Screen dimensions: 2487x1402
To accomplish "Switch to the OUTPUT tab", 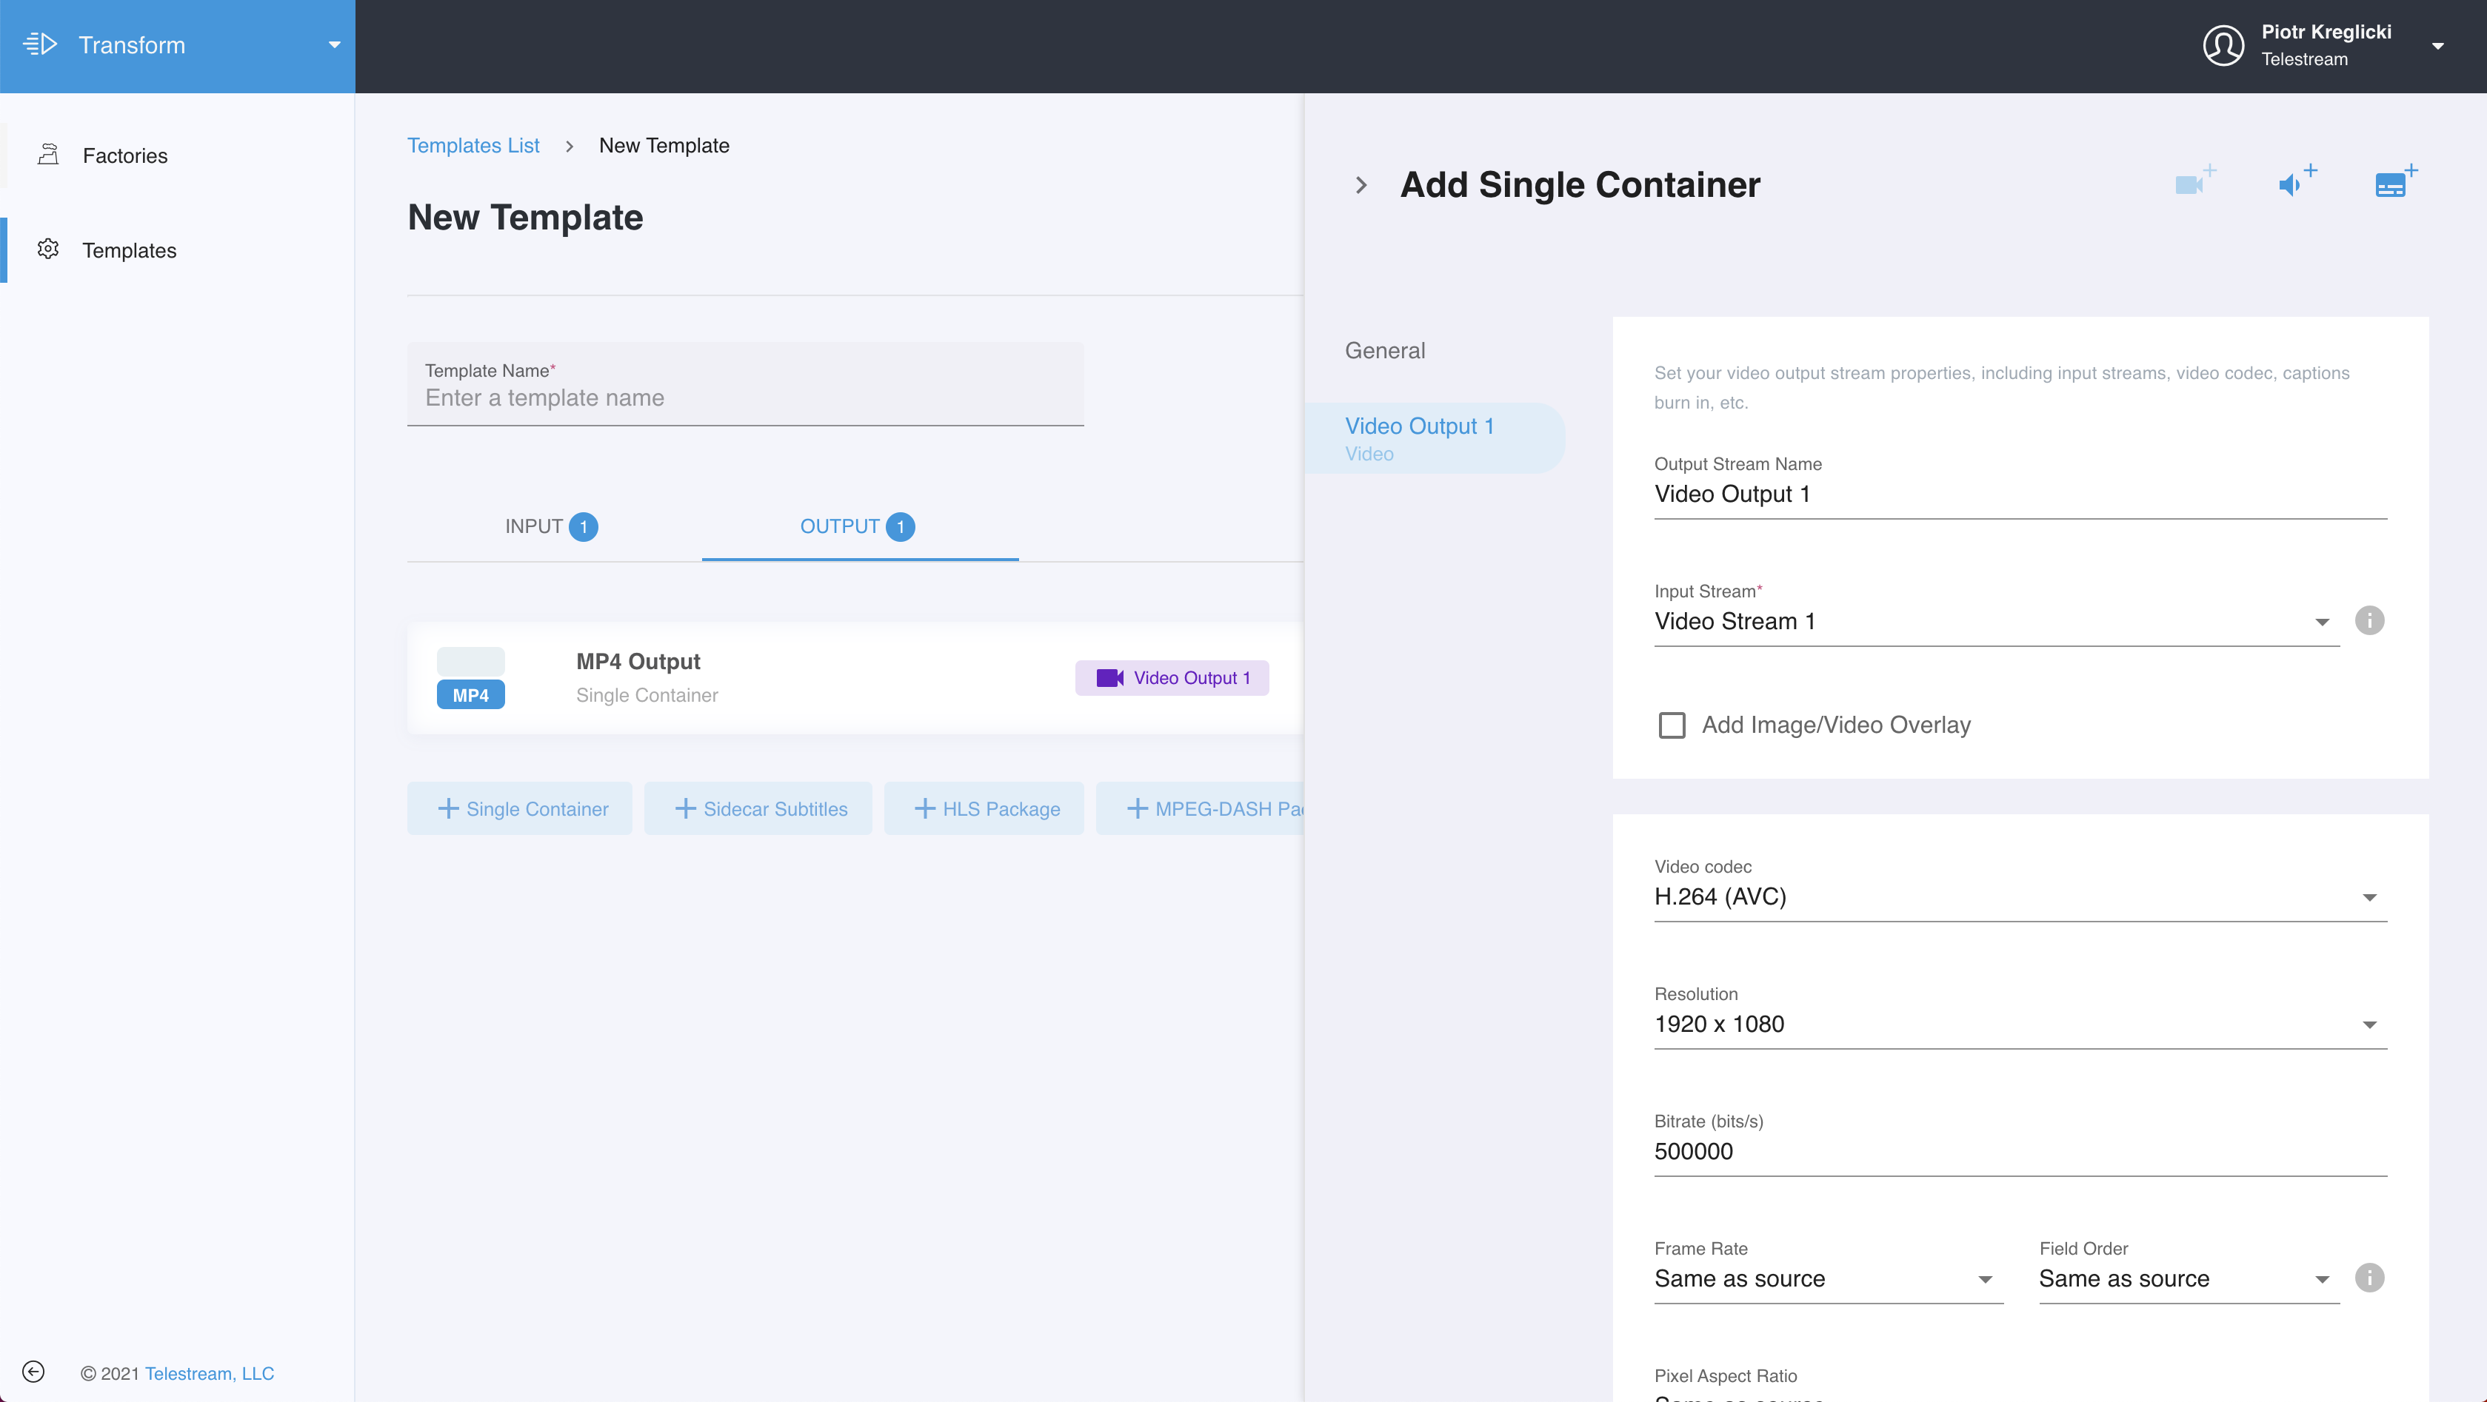I will coord(859,526).
